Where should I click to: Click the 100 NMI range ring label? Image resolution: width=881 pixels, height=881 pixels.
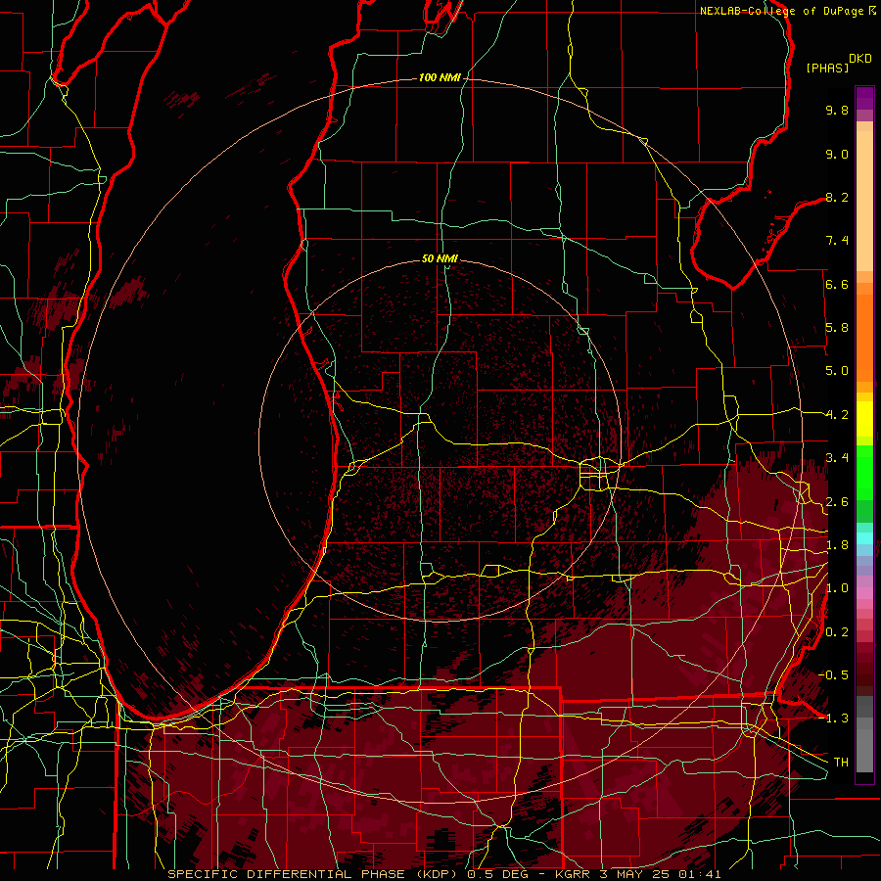[x=440, y=77]
